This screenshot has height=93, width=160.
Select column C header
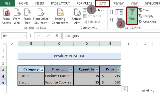[59, 44]
